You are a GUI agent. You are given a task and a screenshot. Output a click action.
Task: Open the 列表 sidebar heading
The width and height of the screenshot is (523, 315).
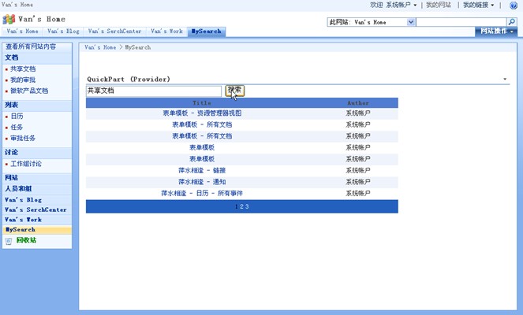(12, 105)
